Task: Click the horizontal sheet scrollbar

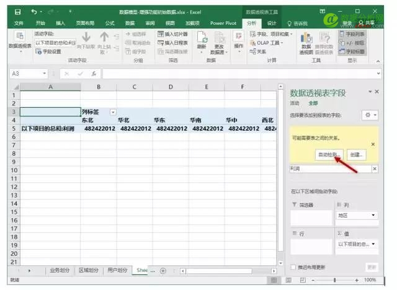Action: tap(219, 271)
